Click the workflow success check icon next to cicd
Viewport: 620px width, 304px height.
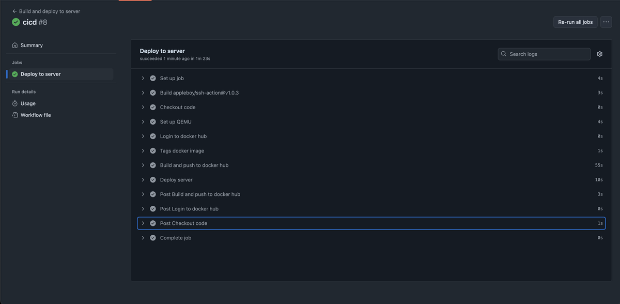(x=15, y=22)
